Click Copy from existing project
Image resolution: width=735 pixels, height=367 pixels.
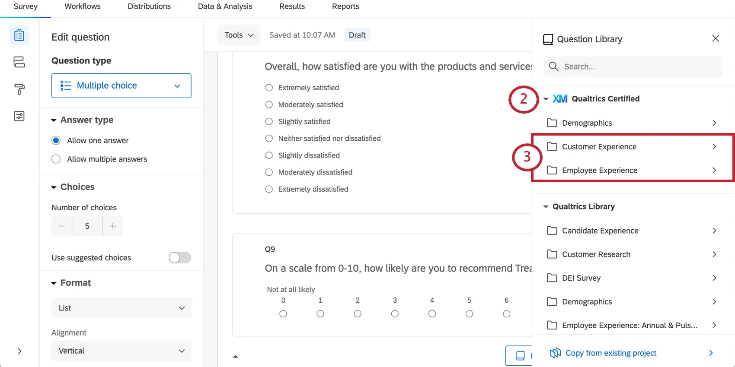click(610, 353)
